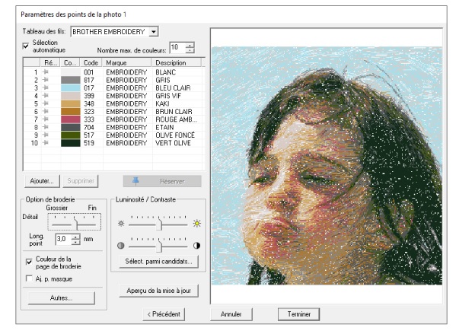Image resolution: width=456 pixels, height=334 pixels.
Task: Open the Autres... options
Action: (62, 298)
